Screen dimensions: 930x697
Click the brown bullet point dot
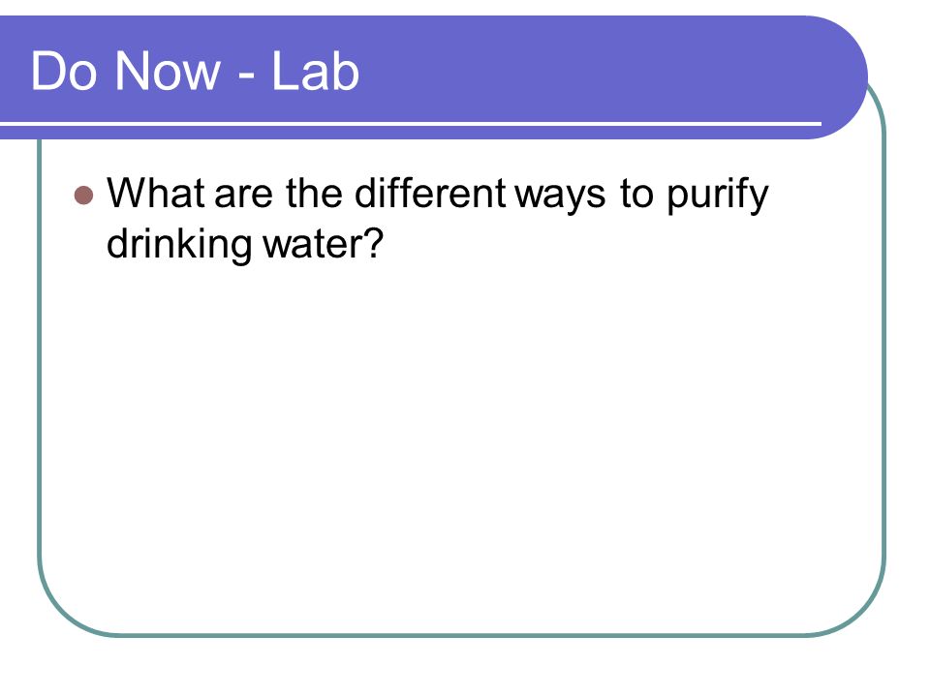(x=83, y=195)
